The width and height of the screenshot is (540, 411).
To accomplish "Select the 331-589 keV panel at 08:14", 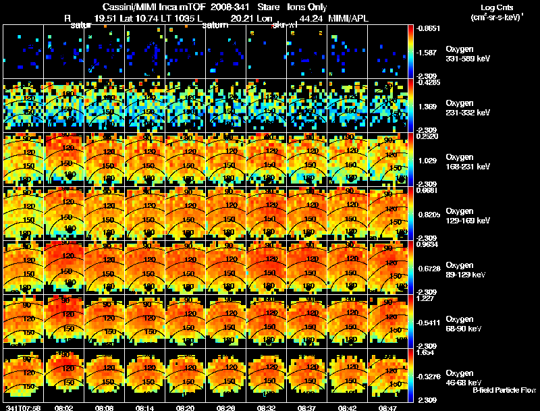I will [145, 52].
